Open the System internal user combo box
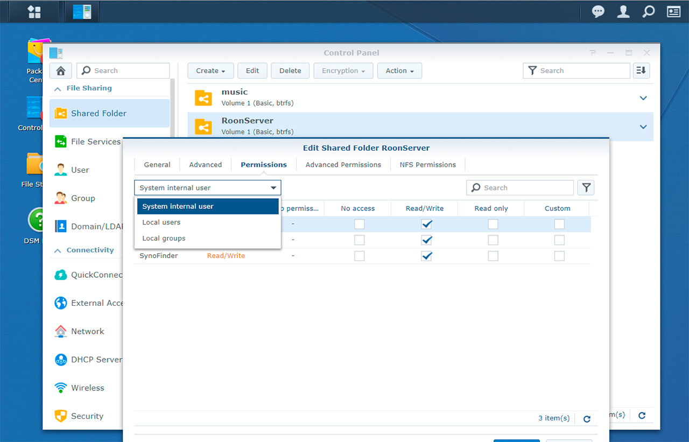The image size is (689, 442). pos(208,187)
